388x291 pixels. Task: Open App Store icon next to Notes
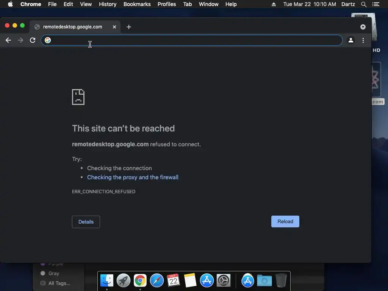[x=207, y=280]
